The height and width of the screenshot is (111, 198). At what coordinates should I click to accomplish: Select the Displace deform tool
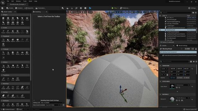3,71
